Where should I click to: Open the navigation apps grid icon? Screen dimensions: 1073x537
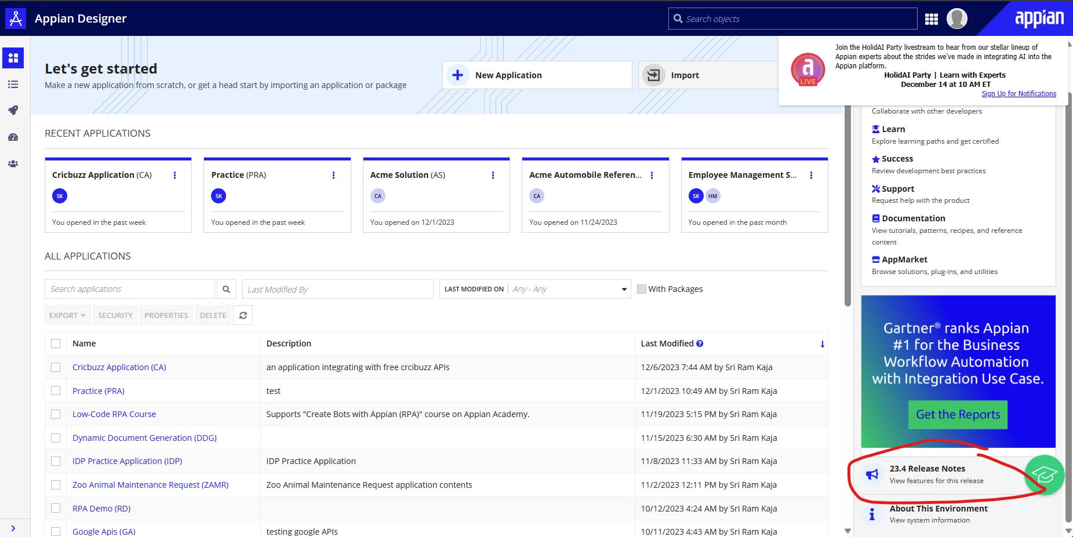point(932,19)
